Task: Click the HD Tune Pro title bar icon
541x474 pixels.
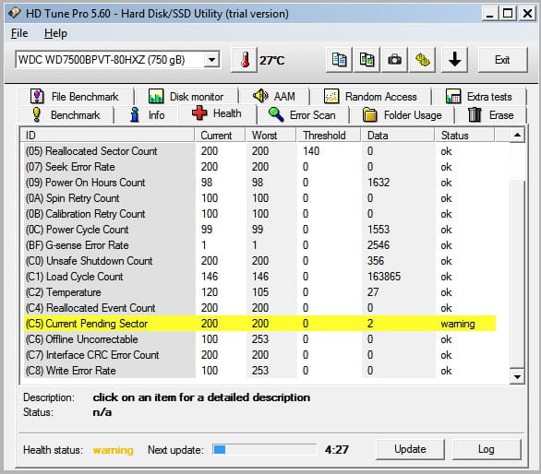Action: pyautogui.click(x=15, y=13)
